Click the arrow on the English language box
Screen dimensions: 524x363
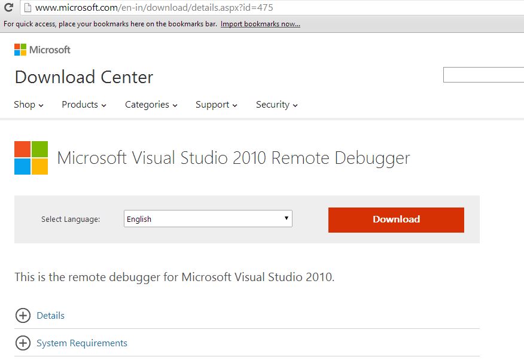coord(287,218)
